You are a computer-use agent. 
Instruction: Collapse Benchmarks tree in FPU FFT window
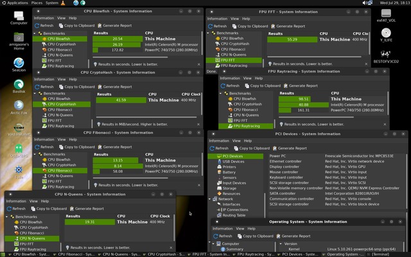[208, 33]
